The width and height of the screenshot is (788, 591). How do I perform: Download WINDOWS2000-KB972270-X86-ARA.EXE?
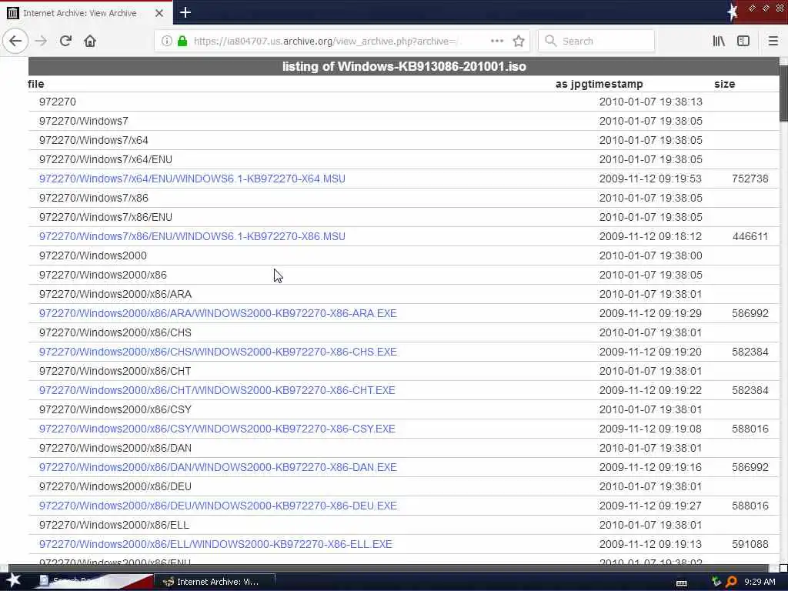[x=218, y=313]
